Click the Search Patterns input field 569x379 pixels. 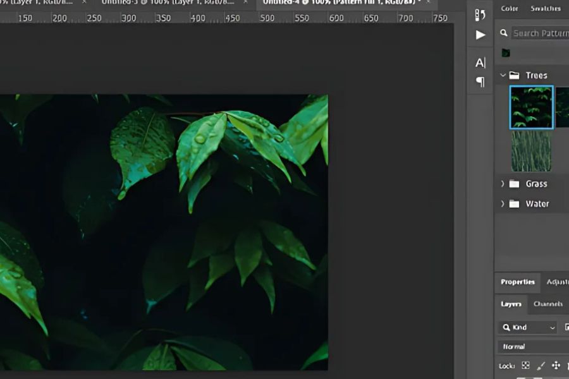[541, 33]
